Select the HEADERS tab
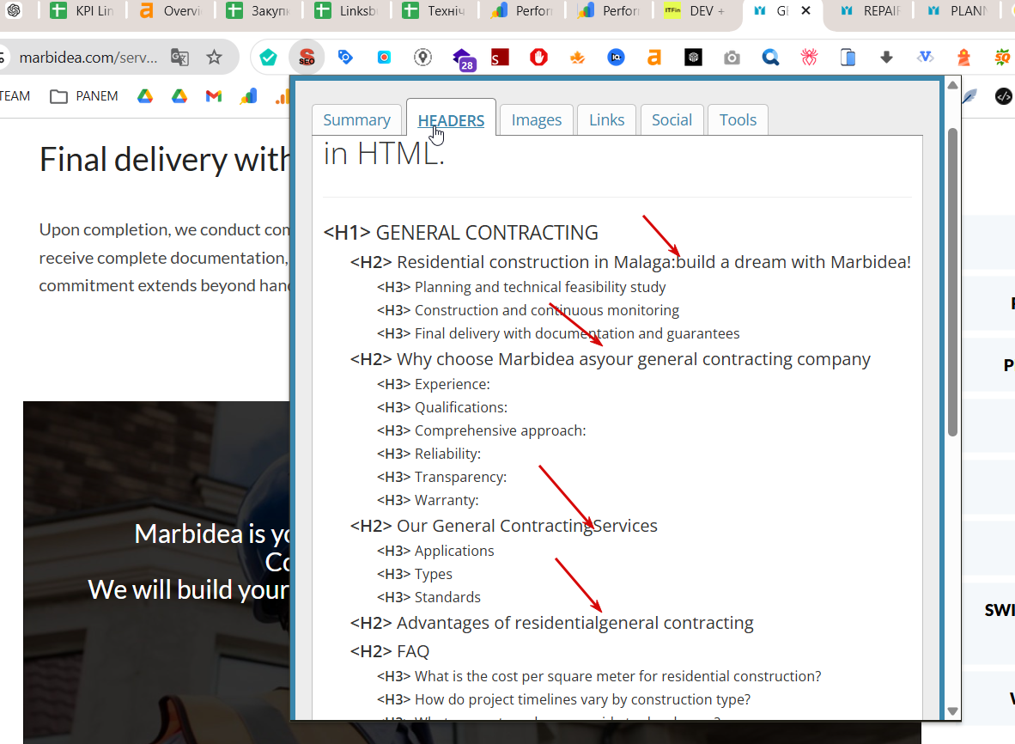Image resolution: width=1015 pixels, height=744 pixels. click(x=451, y=120)
